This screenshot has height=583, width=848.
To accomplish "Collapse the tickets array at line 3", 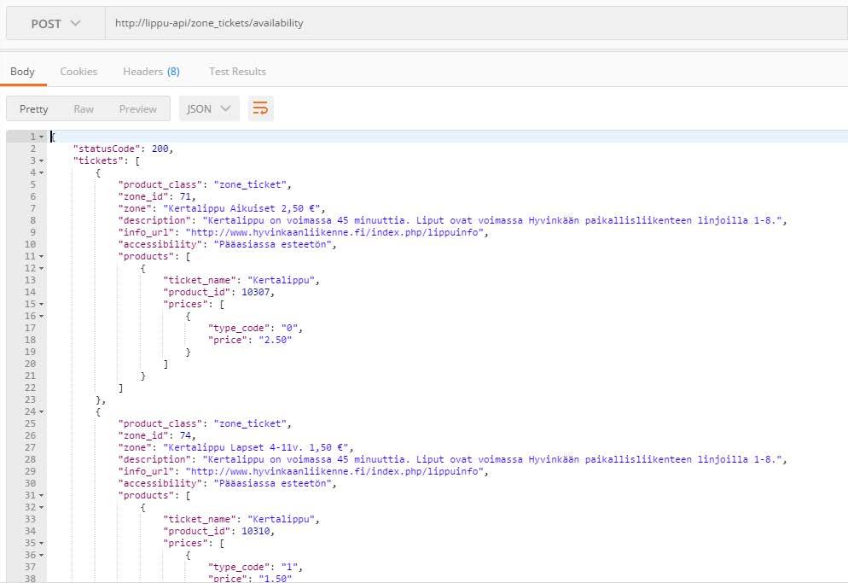I will coord(42,160).
